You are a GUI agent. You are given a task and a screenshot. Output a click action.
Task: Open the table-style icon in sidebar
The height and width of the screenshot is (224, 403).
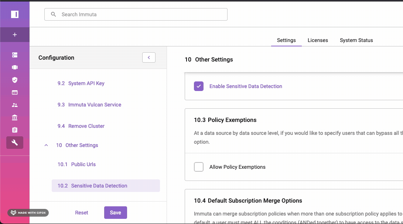pos(15,92)
